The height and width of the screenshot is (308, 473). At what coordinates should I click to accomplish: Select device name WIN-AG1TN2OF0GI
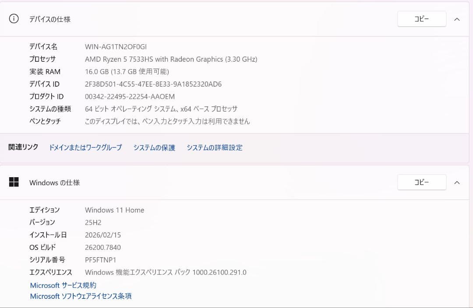coord(116,47)
